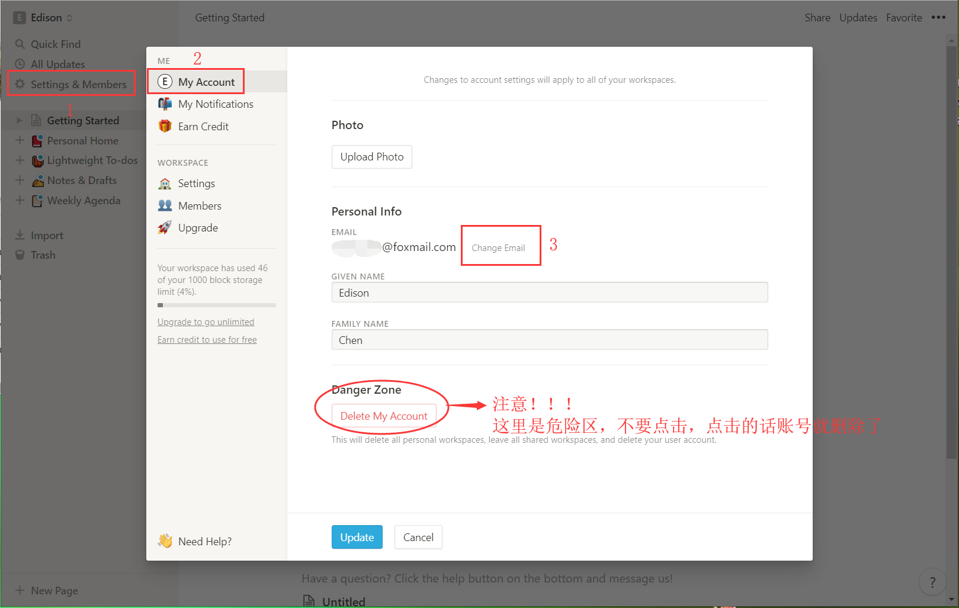
Task: Click New Page at sidebar bottom
Action: (54, 591)
